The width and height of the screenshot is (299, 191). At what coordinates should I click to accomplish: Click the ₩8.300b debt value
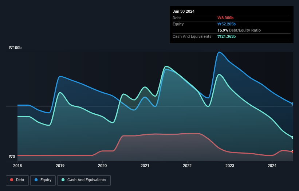tap(225, 18)
